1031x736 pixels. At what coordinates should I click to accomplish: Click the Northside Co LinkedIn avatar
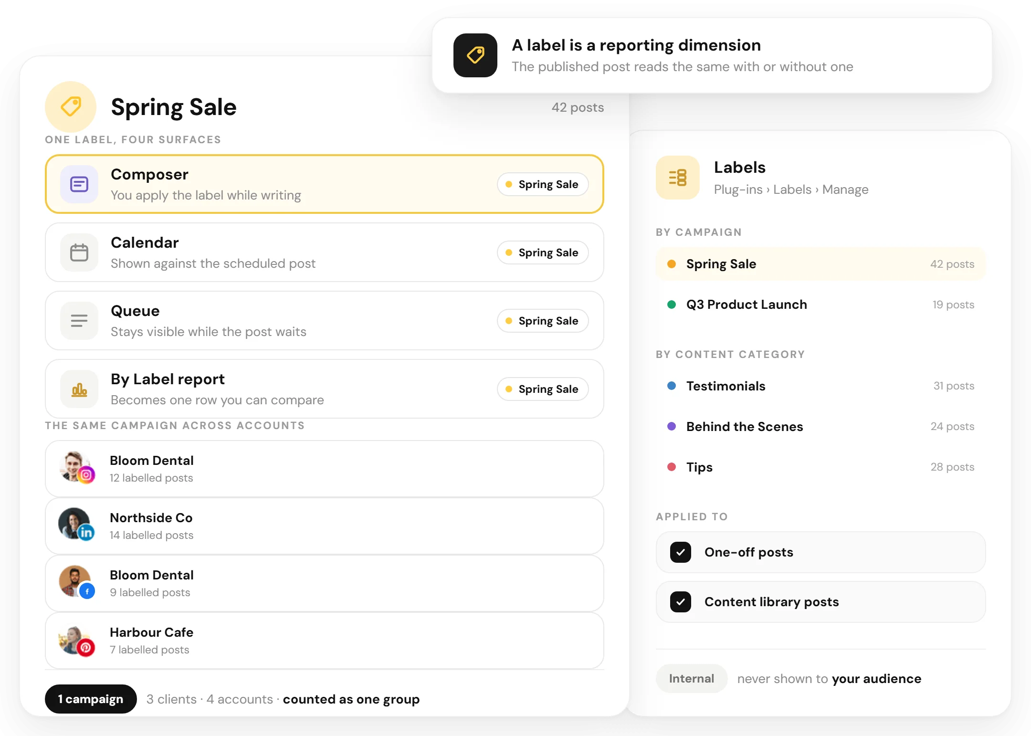click(76, 525)
